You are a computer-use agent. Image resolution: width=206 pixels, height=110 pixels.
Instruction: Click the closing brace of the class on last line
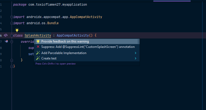14,66
